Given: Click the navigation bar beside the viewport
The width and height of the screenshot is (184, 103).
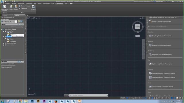Looking at the screenshot, I should point(144,49).
